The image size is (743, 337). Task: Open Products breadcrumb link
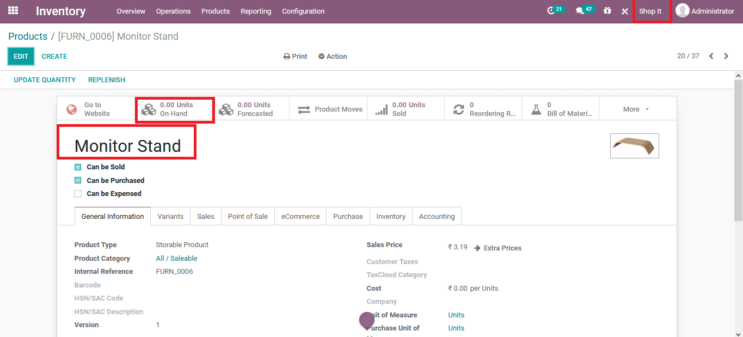click(x=28, y=36)
